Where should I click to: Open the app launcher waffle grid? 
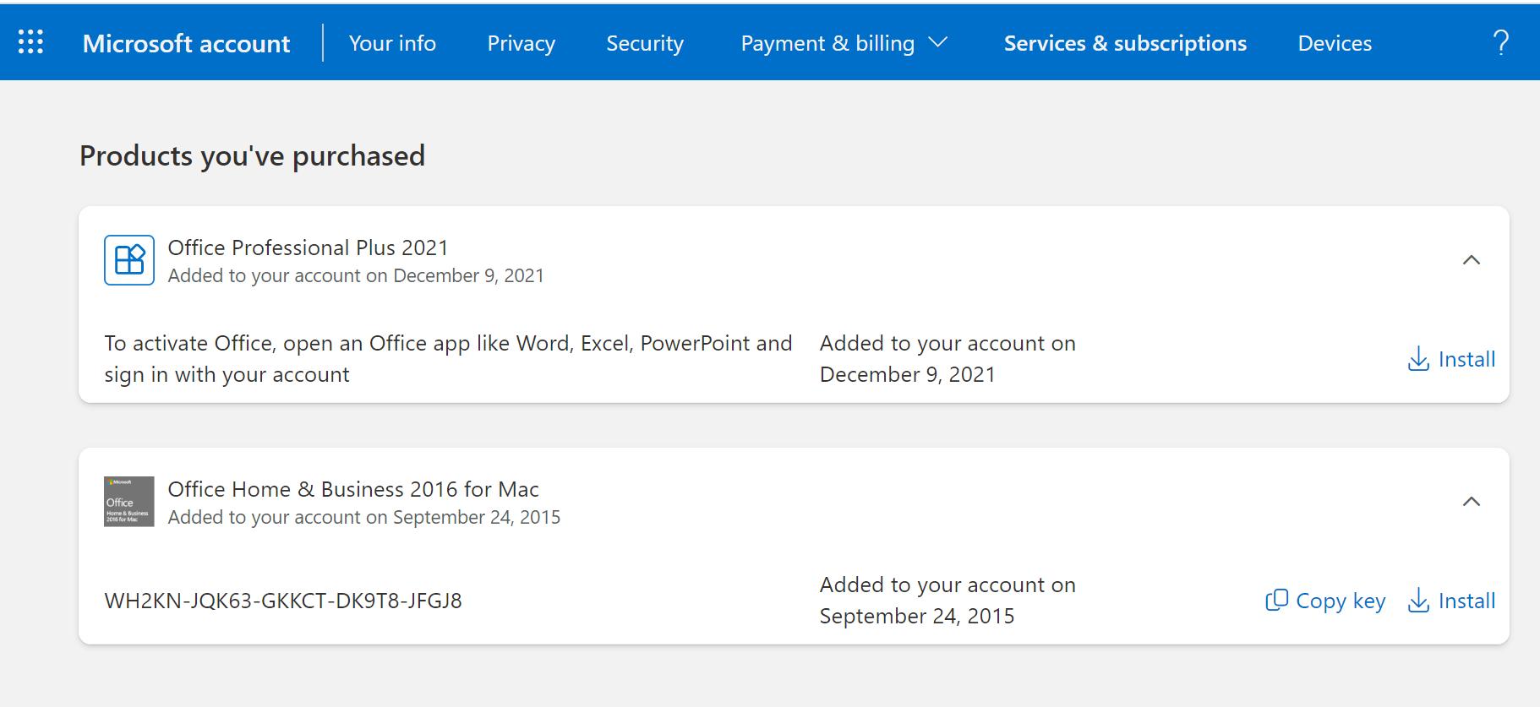[x=31, y=42]
